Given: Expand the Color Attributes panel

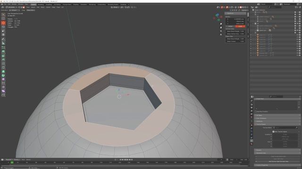Looking at the screenshot, I should pos(277,118).
